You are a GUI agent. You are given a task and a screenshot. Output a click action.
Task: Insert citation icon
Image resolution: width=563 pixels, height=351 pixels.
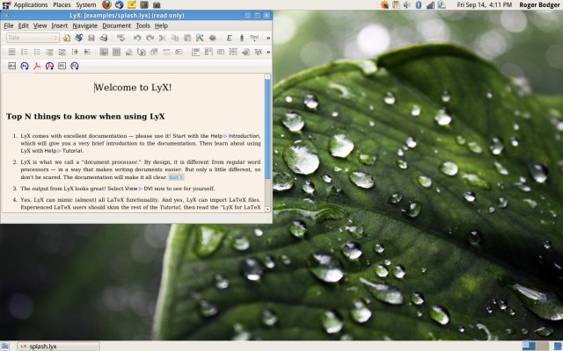click(154, 52)
